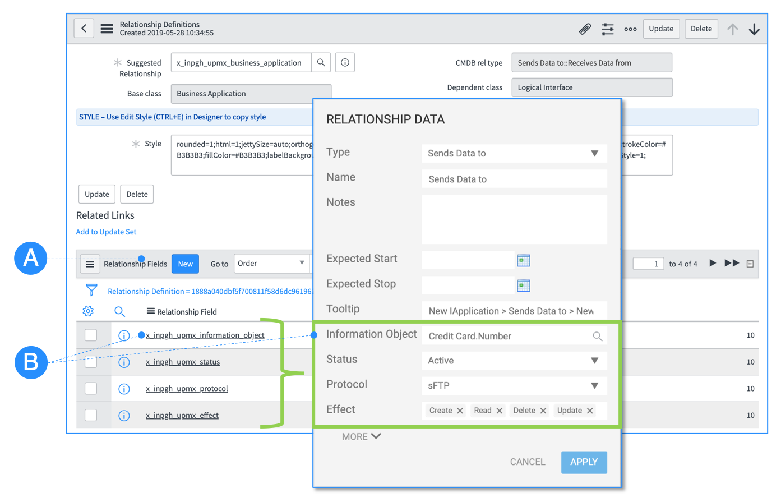This screenshot has width=781, height=502.
Task: Open the Relationship Fields list menu icon
Action: point(90,264)
